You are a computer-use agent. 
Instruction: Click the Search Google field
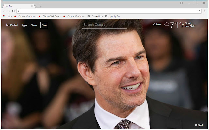point(104,25)
